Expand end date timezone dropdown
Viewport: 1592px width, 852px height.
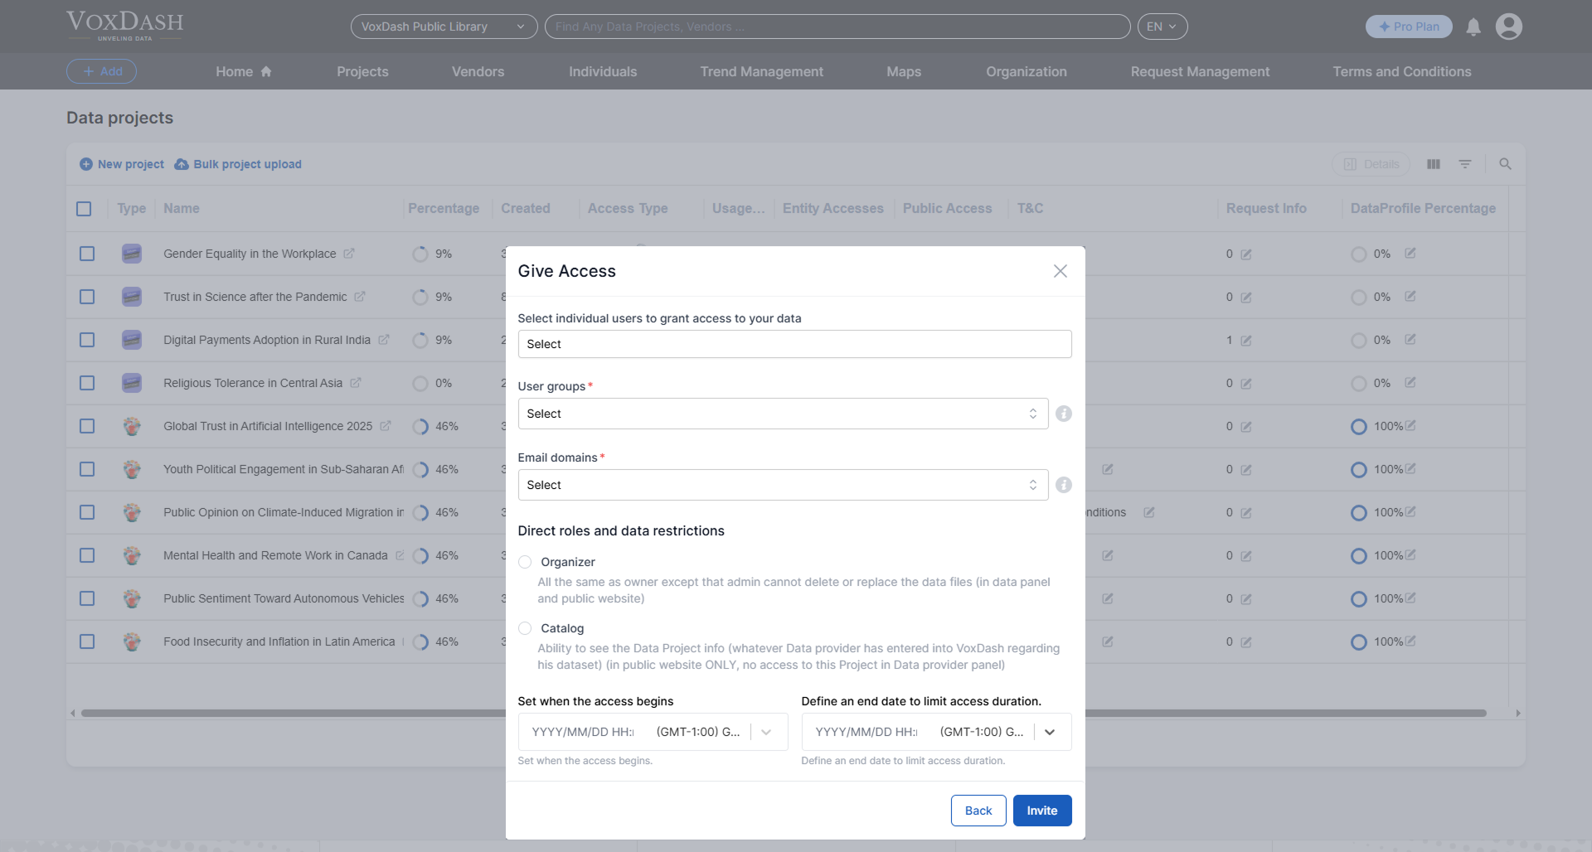pyautogui.click(x=1050, y=732)
